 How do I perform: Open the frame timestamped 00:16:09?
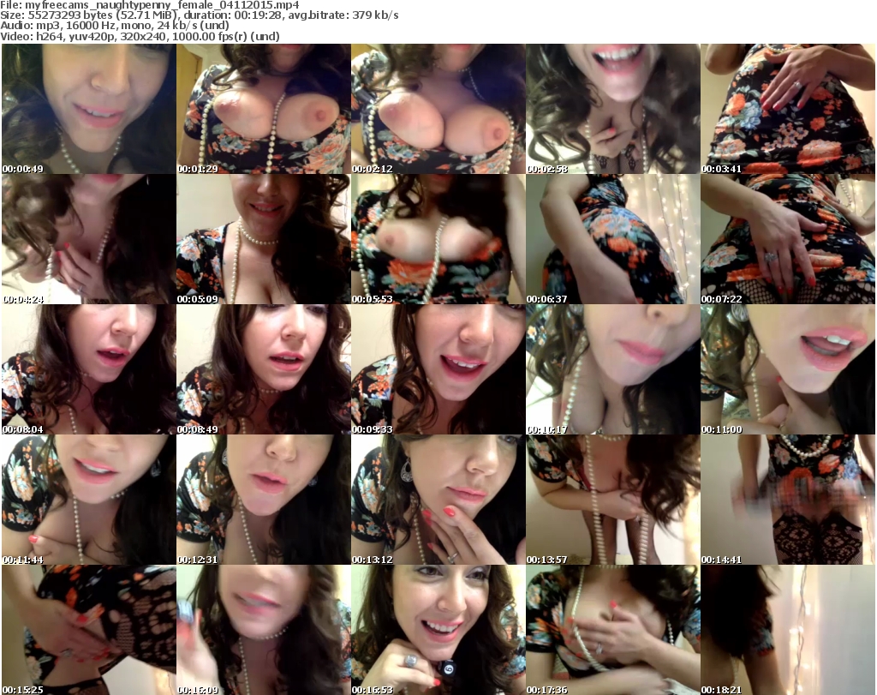[264, 630]
